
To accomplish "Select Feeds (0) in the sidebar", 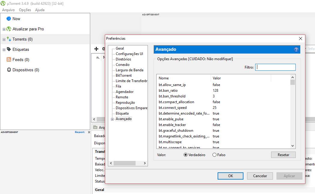I will coord(21,60).
